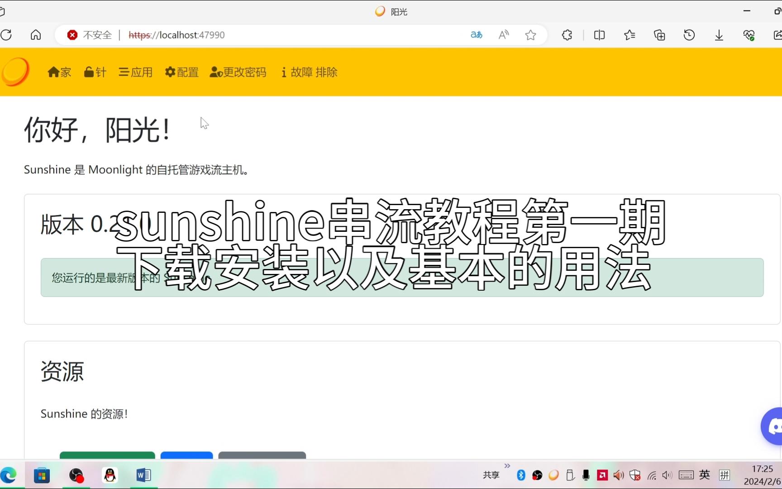Open Microsoft Edge from the taskbar
Viewport: 782px width, 489px height.
coord(8,475)
